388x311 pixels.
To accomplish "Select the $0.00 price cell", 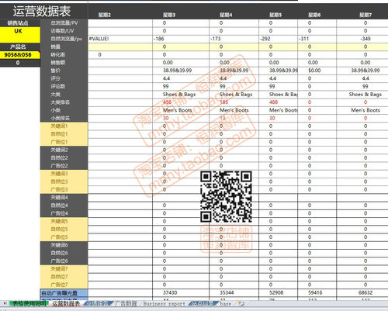I will pyautogui.click(x=317, y=71).
